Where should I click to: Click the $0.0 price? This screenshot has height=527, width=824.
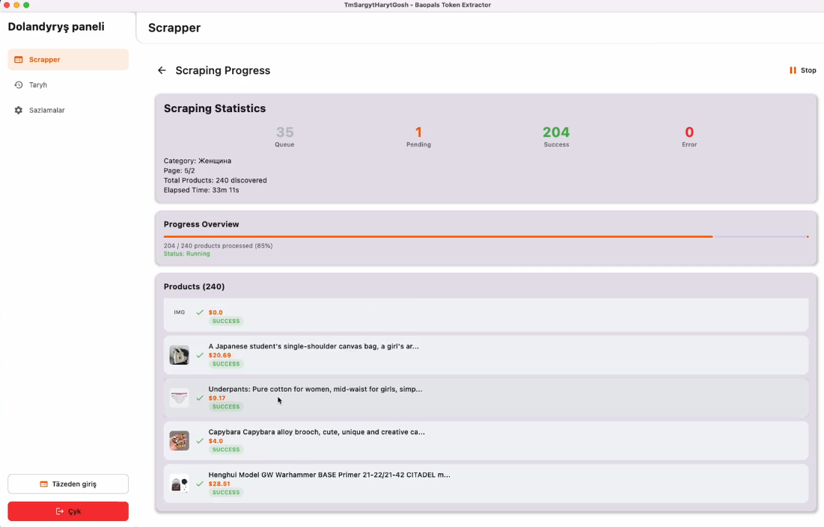pos(216,312)
